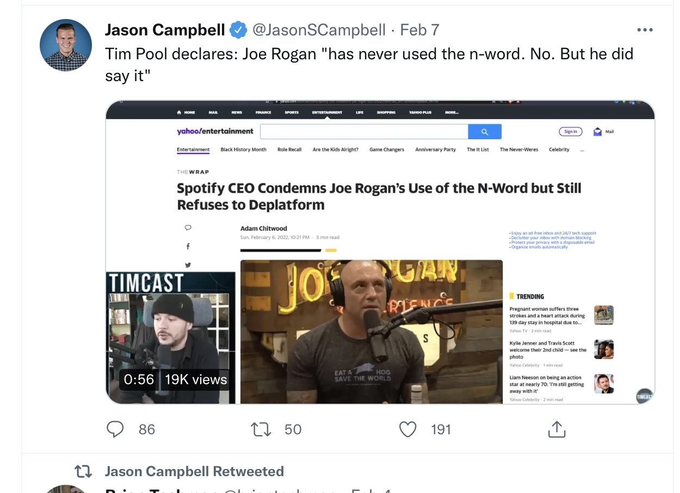Open the Feb 7 tweet timestamp

click(419, 30)
